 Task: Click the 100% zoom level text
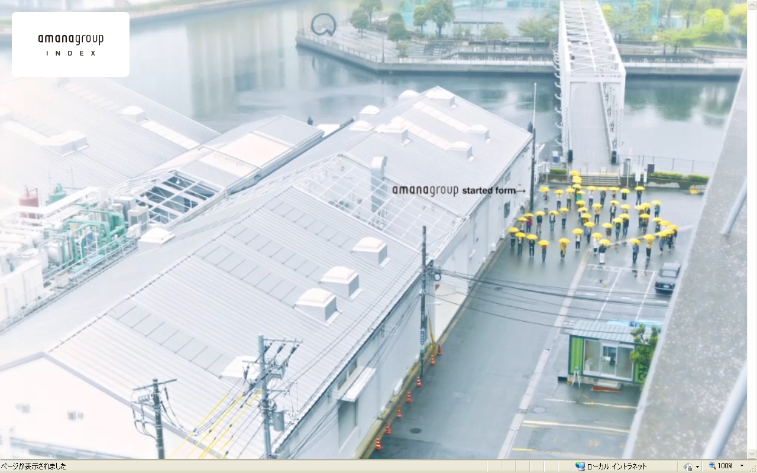[726, 466]
